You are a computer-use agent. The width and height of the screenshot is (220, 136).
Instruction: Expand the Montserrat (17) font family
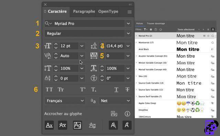point(136,43)
